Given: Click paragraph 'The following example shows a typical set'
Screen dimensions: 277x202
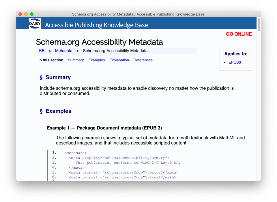Looking at the screenshot, I should [150, 140].
